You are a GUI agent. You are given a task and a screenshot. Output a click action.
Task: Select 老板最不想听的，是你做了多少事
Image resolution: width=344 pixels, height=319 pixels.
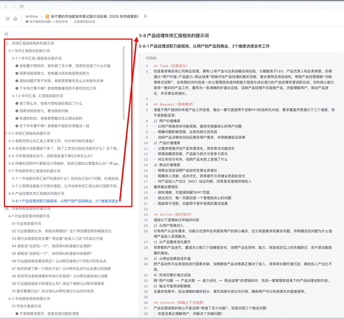click(x=63, y=66)
